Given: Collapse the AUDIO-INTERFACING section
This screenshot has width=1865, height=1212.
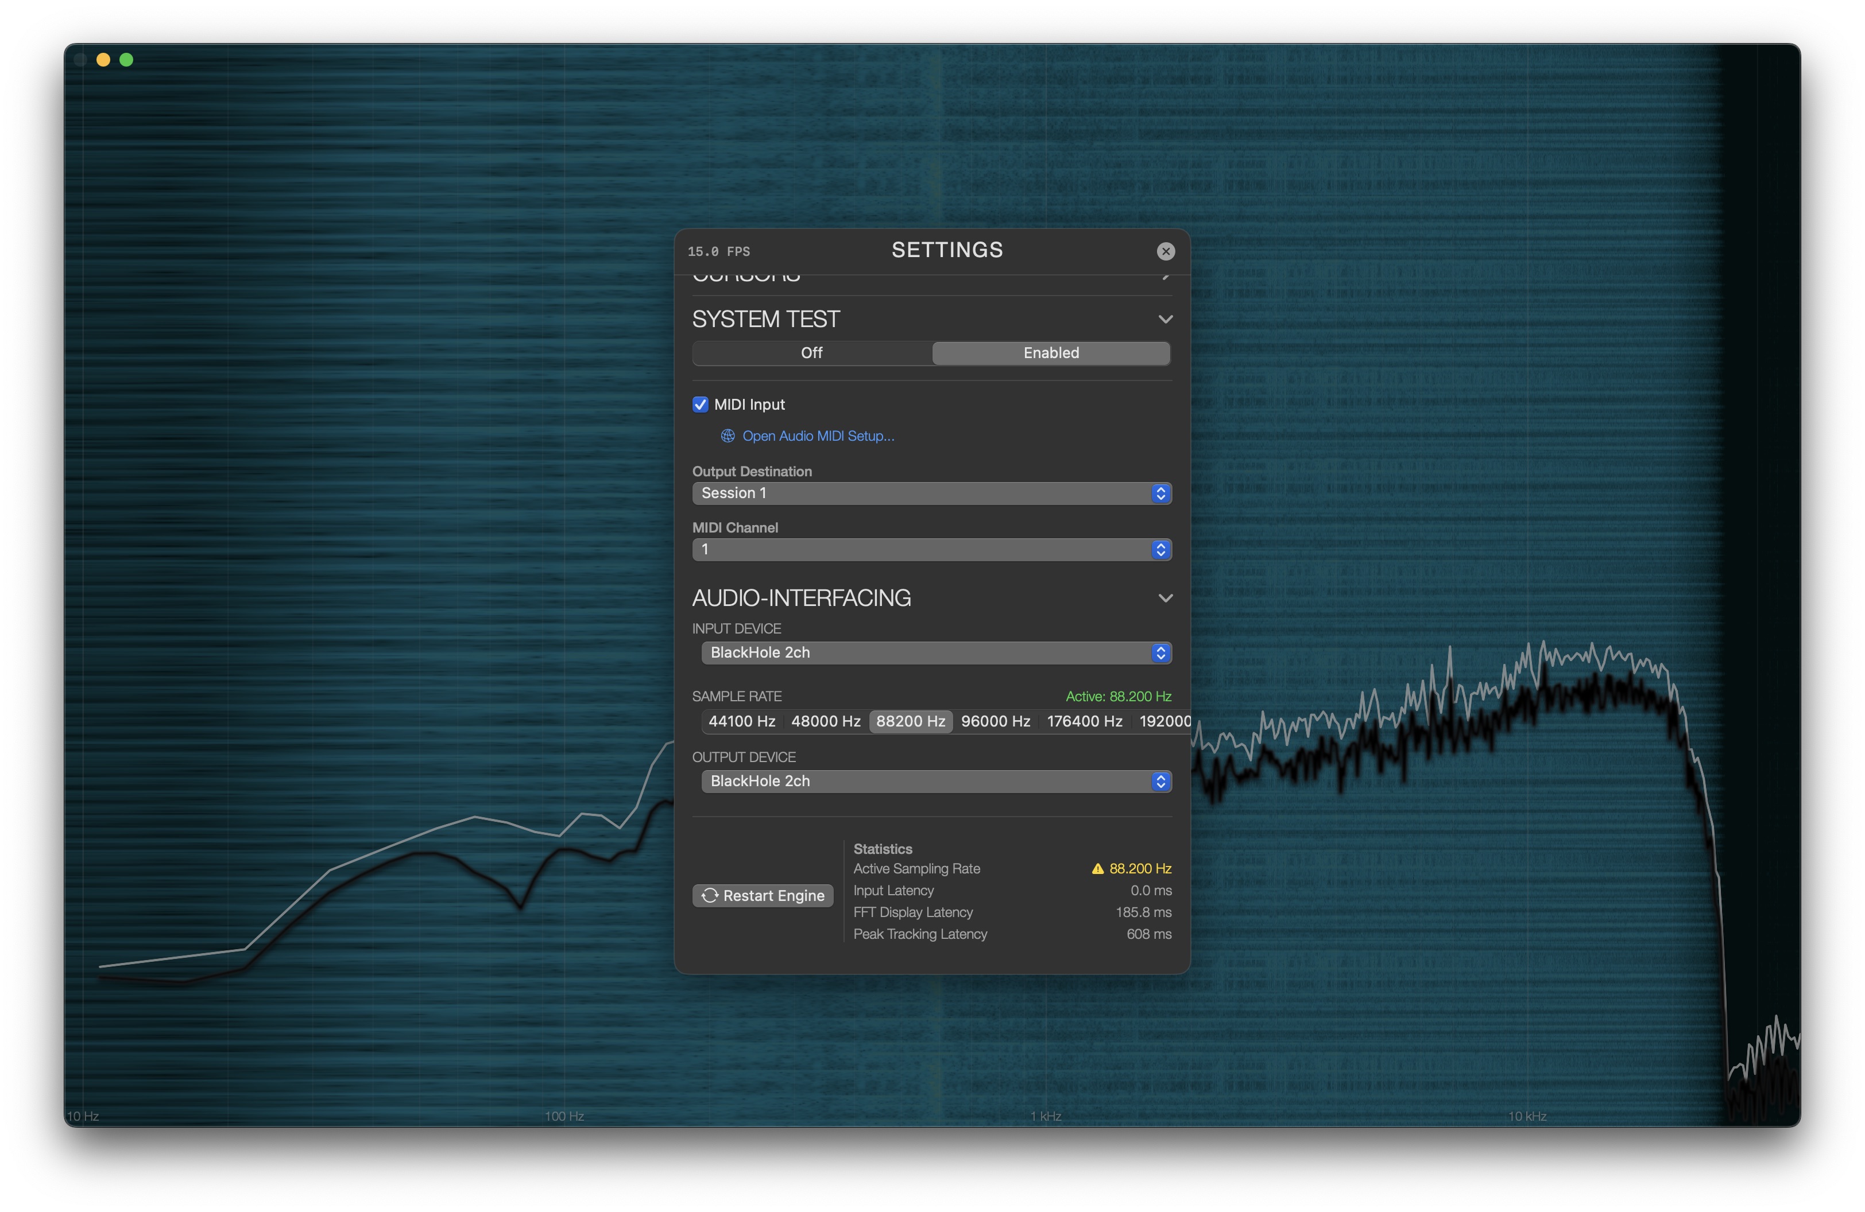Looking at the screenshot, I should [x=1165, y=597].
